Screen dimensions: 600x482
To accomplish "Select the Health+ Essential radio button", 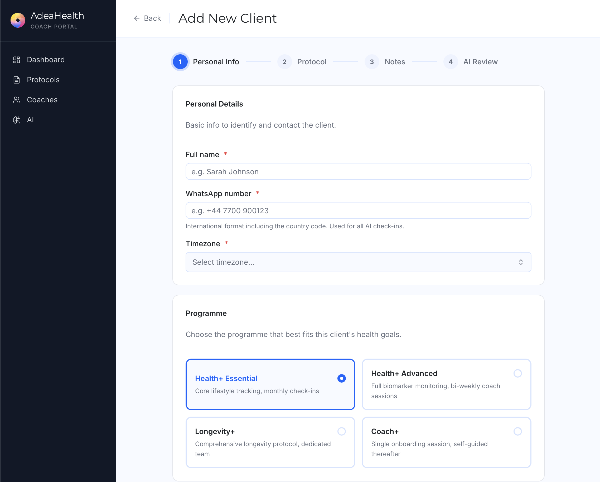I will coord(341,378).
